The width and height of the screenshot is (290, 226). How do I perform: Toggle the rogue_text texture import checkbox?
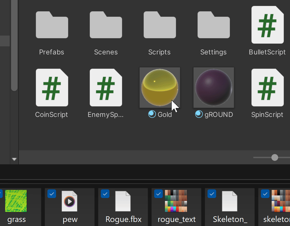[x=158, y=194]
